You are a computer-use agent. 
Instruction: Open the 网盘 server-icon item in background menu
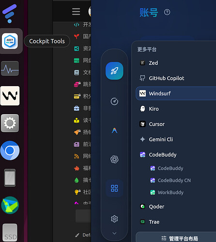(82, 60)
